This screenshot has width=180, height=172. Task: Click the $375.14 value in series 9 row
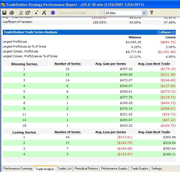(126, 109)
